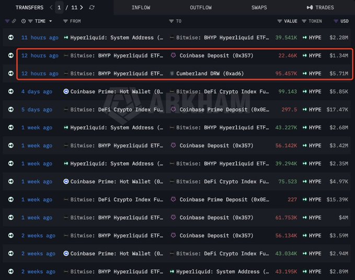Open transaction icon for 4 days ago row

(11, 92)
